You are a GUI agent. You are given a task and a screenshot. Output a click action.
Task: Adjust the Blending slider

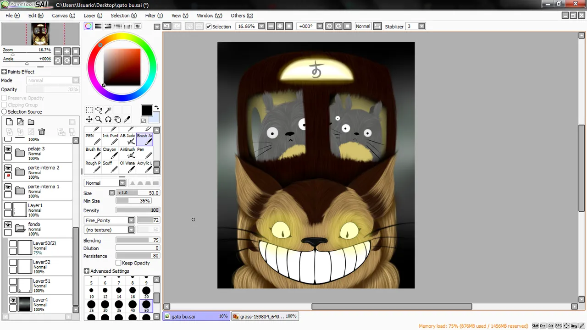coord(138,241)
